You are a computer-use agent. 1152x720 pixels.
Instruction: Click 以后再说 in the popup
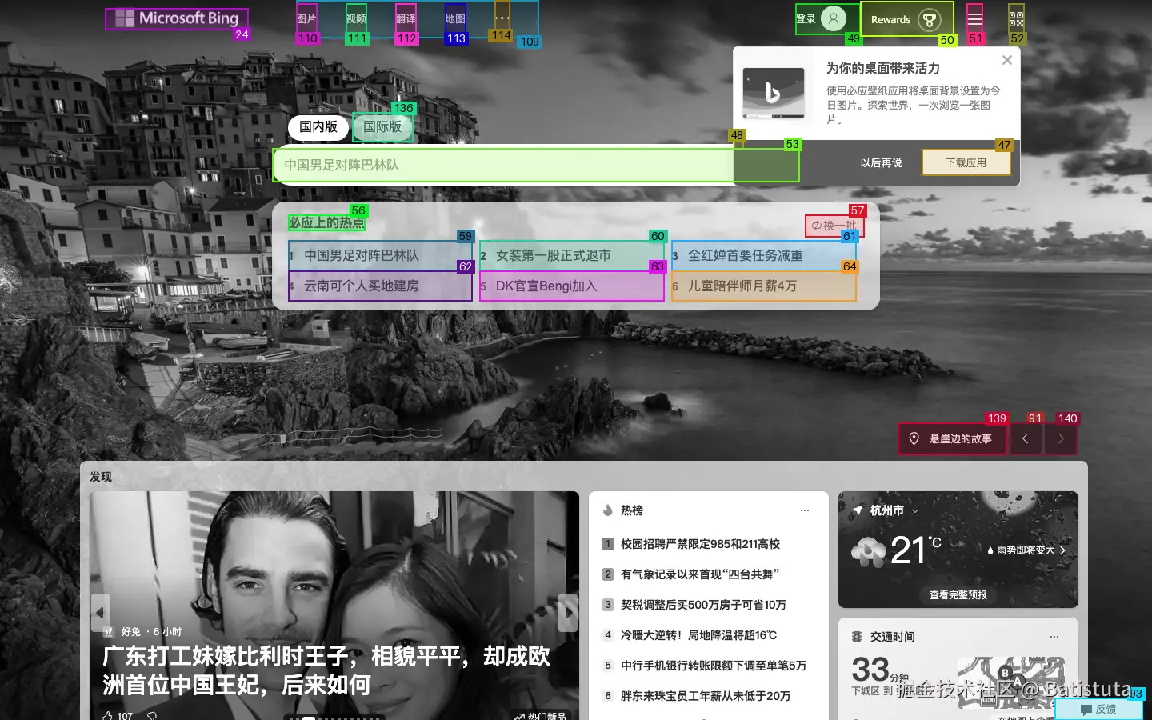point(881,162)
